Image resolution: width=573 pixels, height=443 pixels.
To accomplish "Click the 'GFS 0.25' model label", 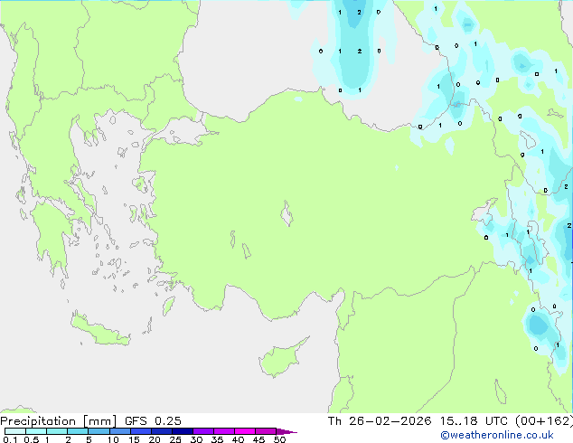I will 153,421.
